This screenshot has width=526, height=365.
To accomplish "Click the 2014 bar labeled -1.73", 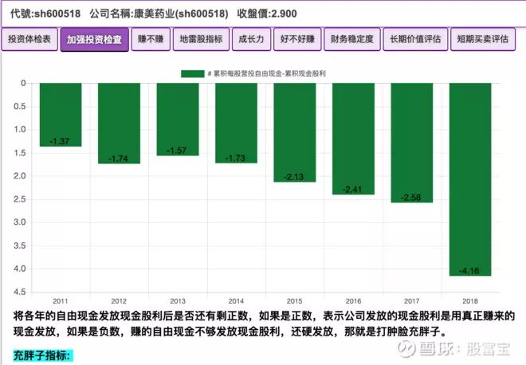I will 236,123.
